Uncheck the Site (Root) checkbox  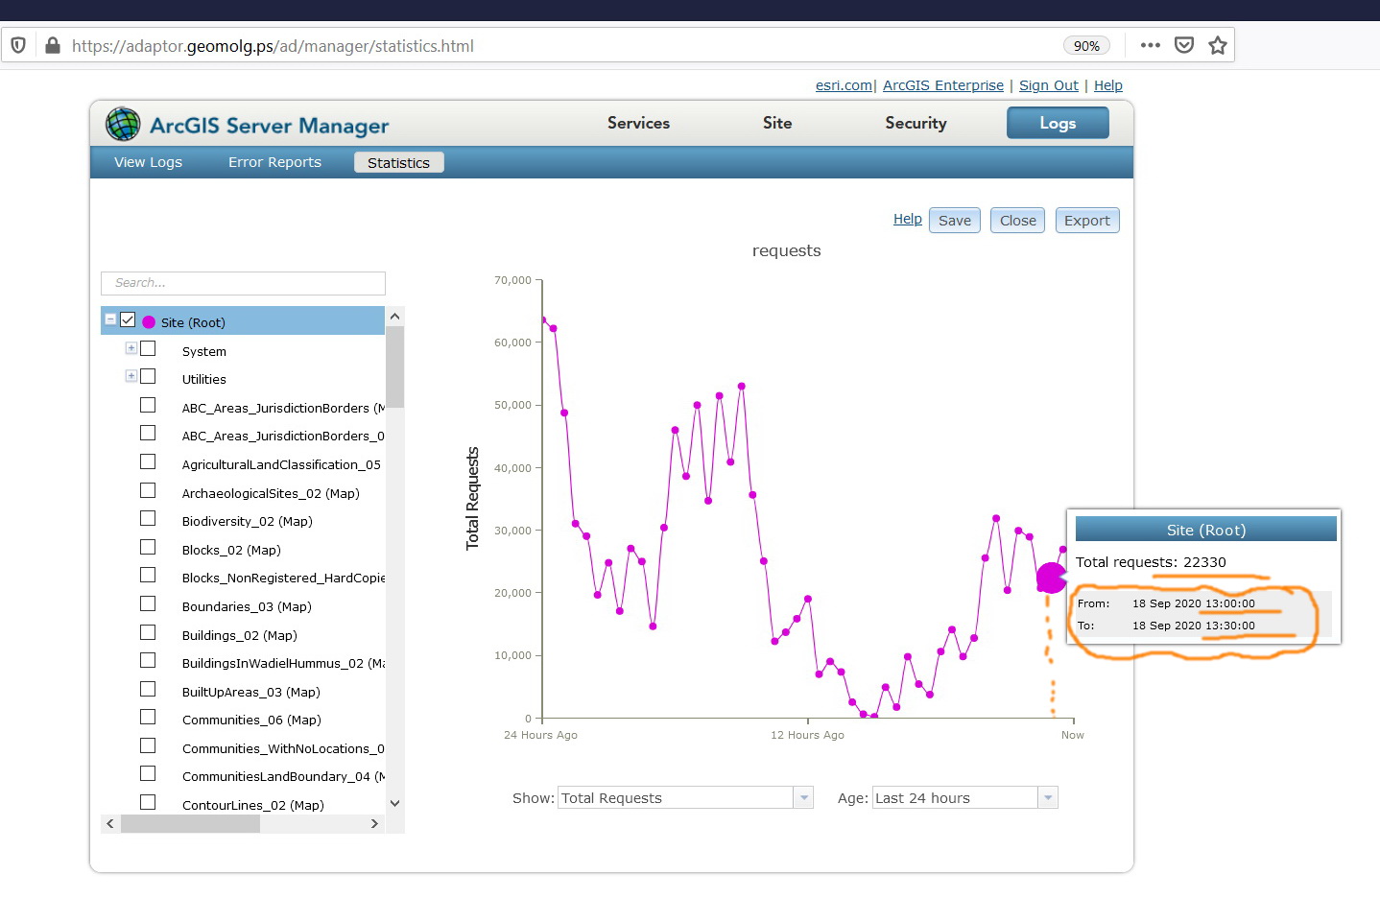[x=128, y=319]
